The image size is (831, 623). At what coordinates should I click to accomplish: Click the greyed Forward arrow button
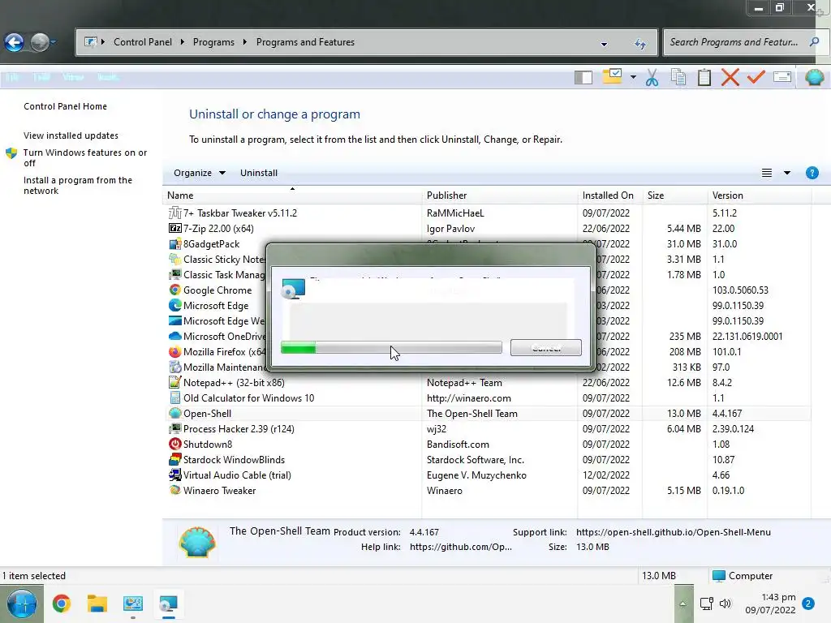(39, 42)
